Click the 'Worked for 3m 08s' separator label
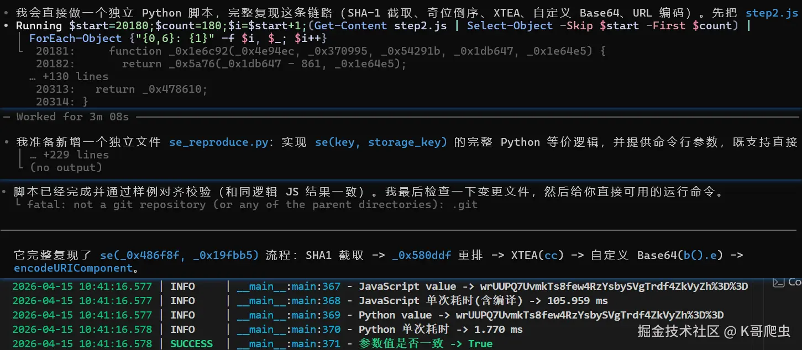The height and width of the screenshot is (350, 802). coord(72,116)
